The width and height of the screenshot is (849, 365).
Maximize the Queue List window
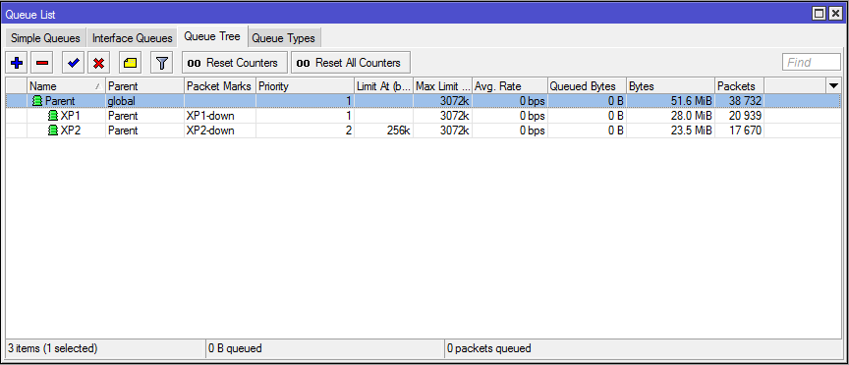click(820, 14)
